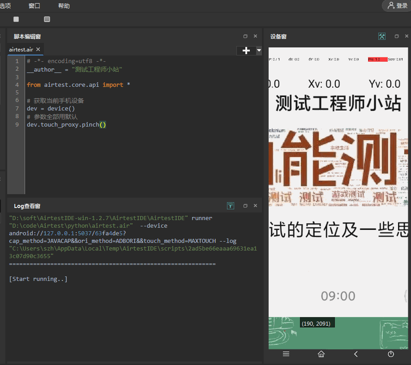Click the 'from airtest.core.api import *' line
Image resolution: width=411 pixels, height=365 pixels.
78,85
